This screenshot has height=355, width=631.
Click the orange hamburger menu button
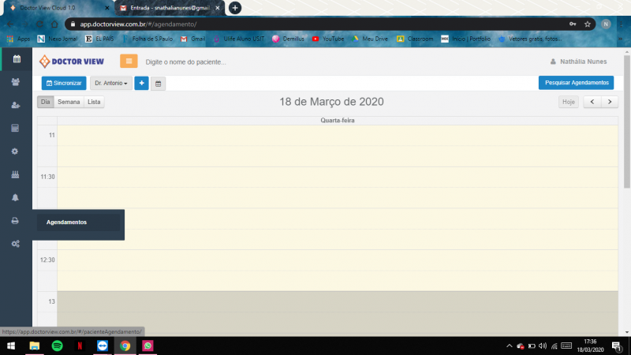coord(129,62)
